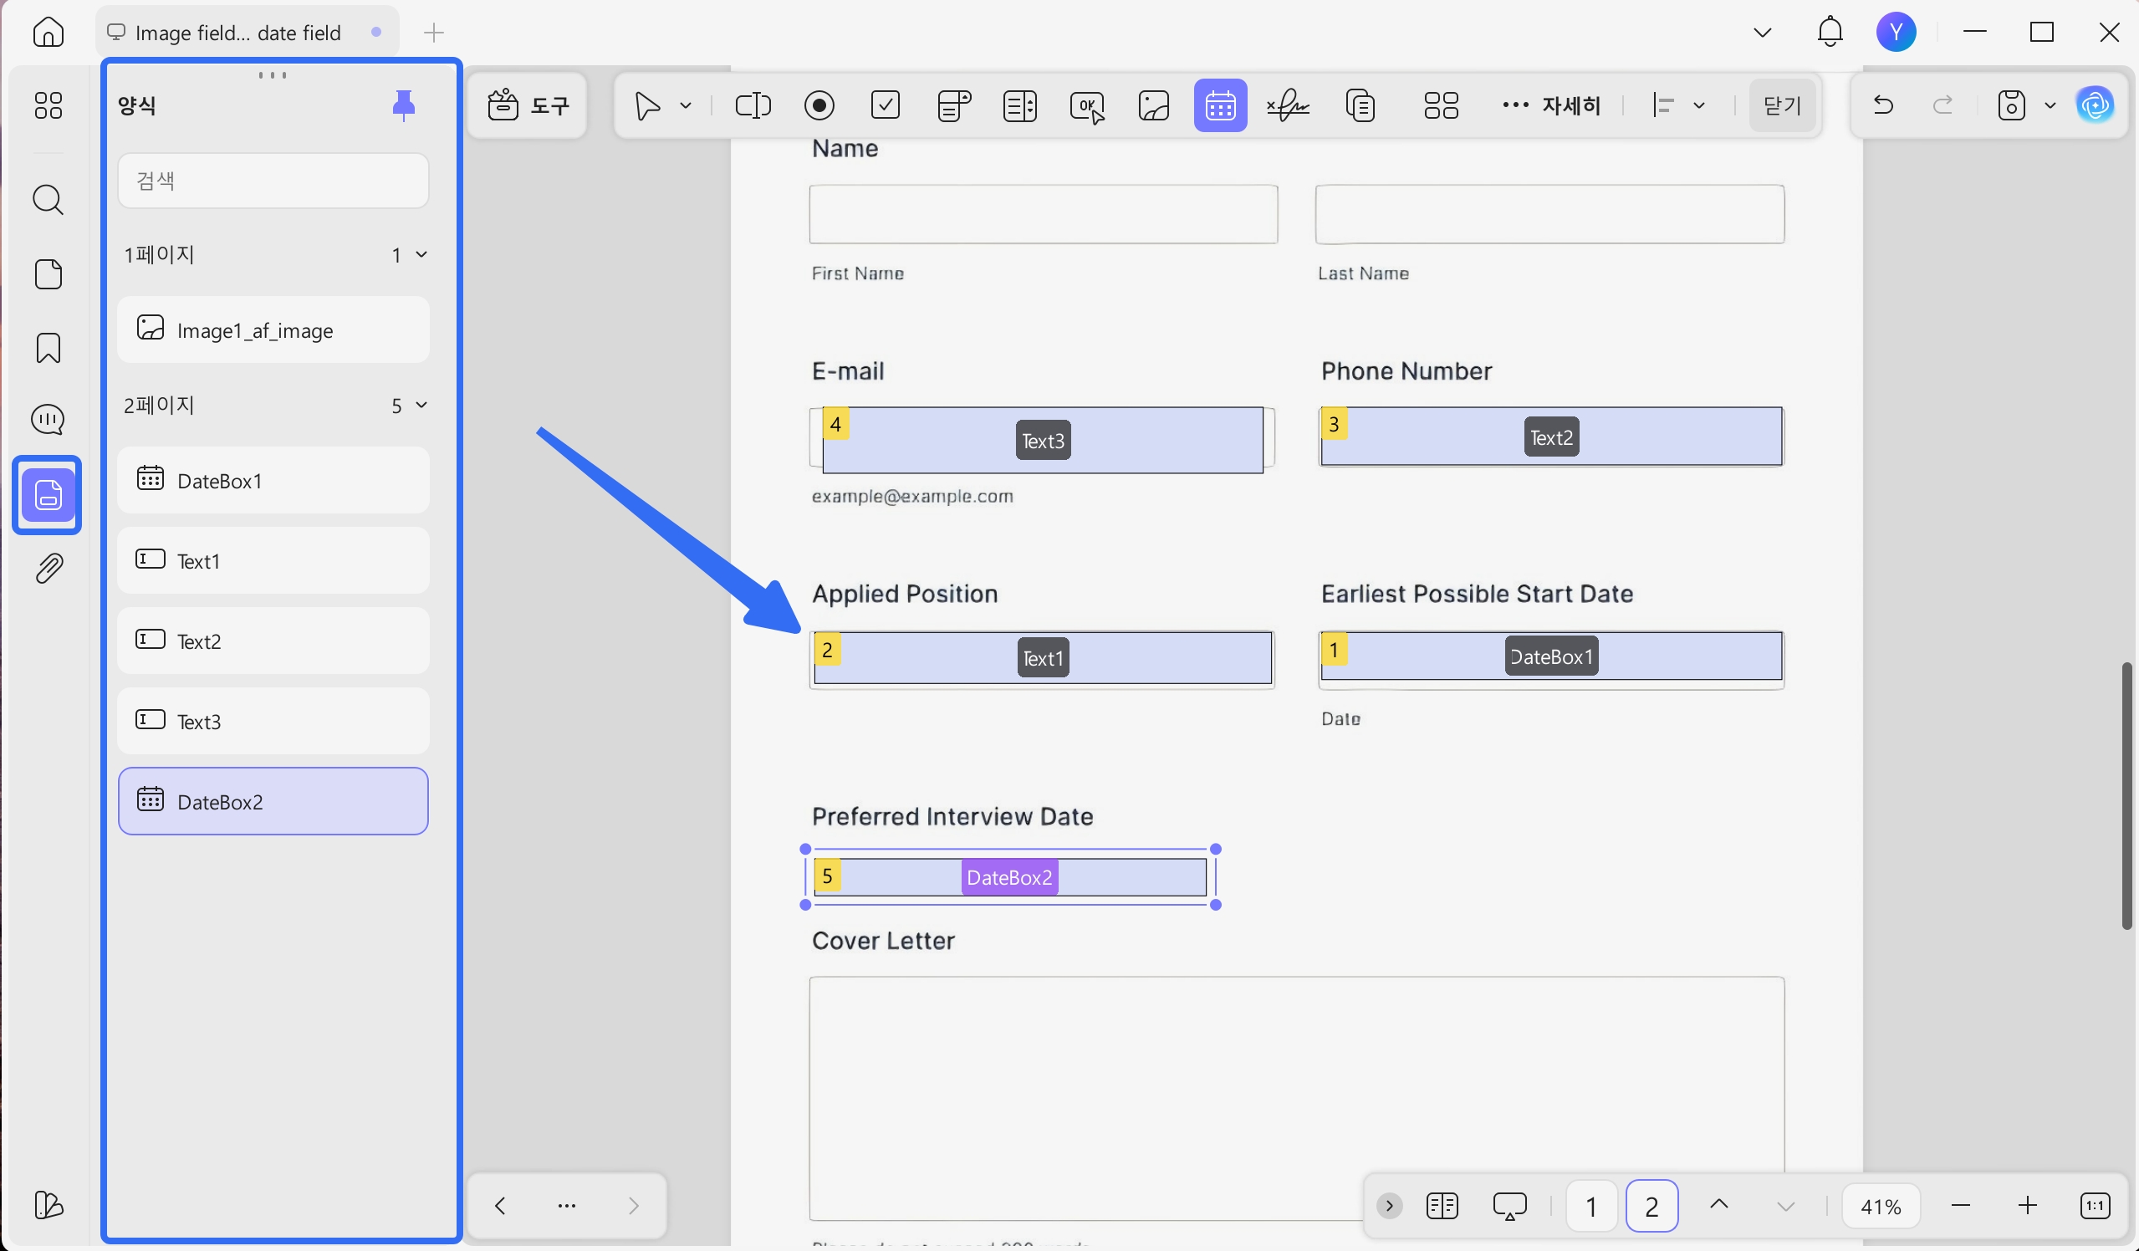Open the alignment options dropdown
This screenshot has width=2139, height=1251.
tap(1701, 105)
